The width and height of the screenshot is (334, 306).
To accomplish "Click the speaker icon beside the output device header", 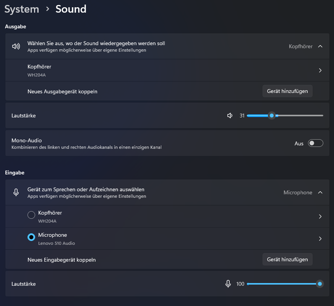I will pos(16,46).
